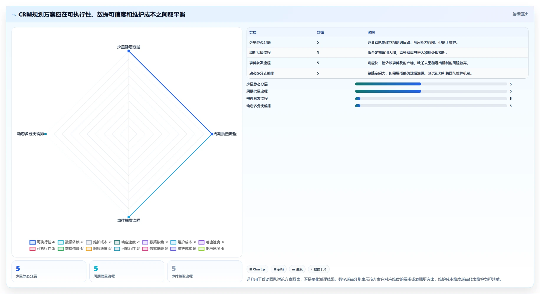Click the 动态多分支编排 progress list label
Screen dimensions: 540x294
pyautogui.click(x=259, y=106)
